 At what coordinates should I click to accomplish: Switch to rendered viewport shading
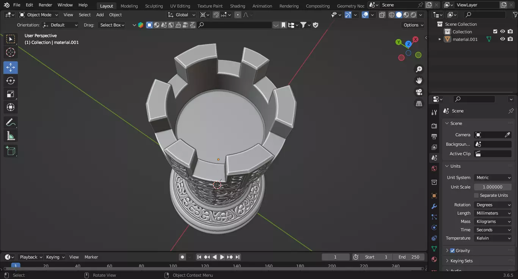click(x=413, y=15)
